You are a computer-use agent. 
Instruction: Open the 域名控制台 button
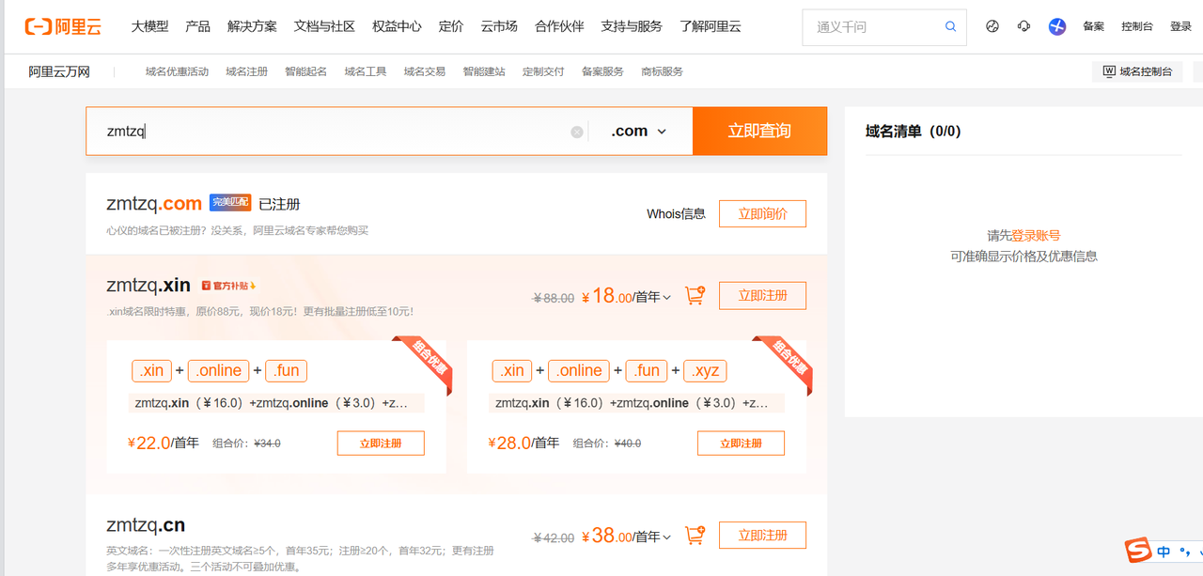click(x=1137, y=71)
